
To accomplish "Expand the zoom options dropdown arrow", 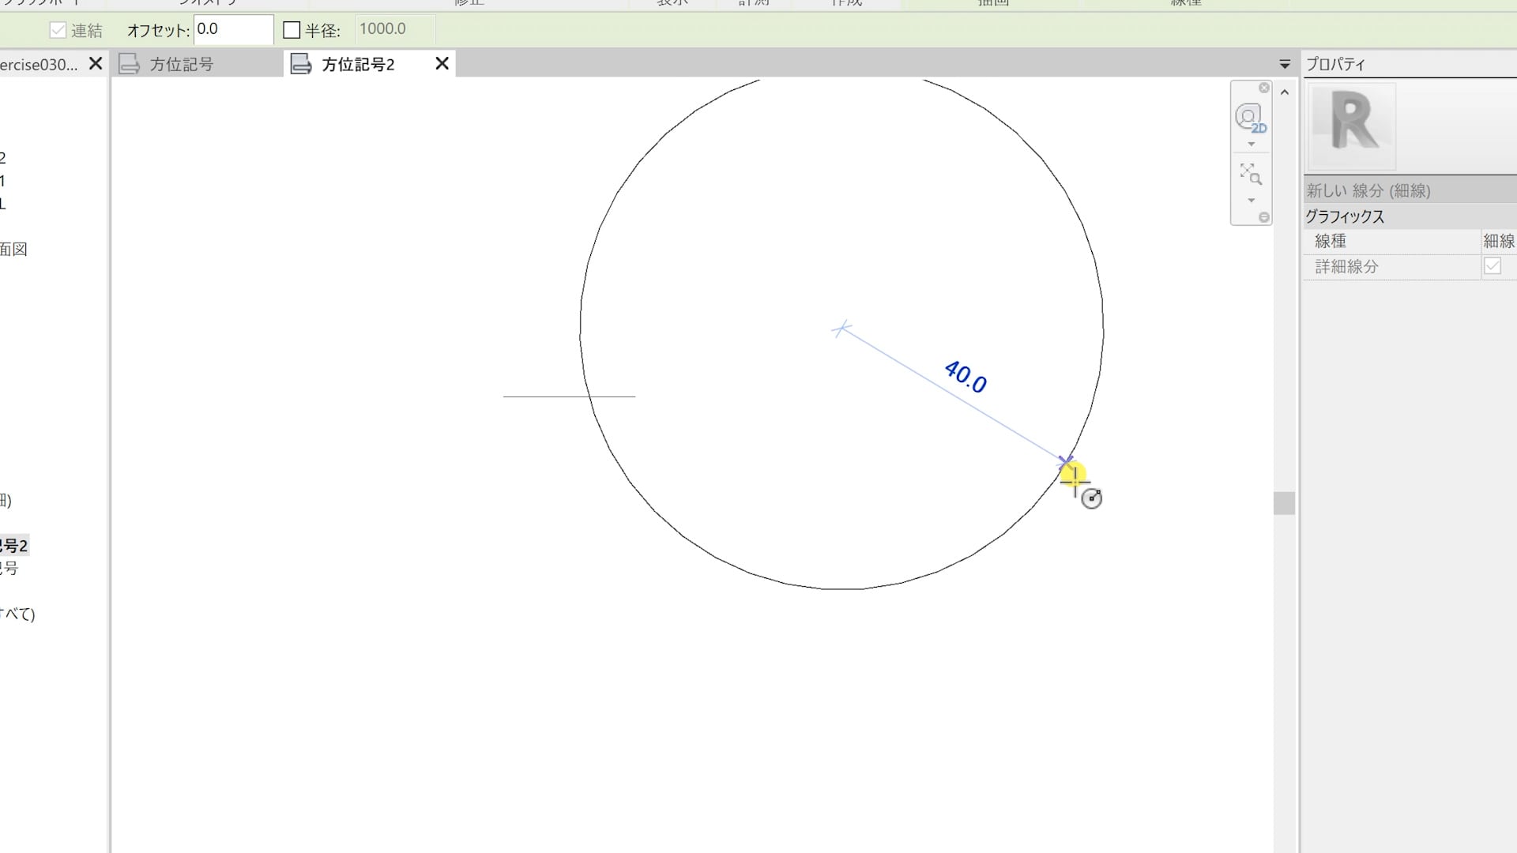I will click(1251, 201).
